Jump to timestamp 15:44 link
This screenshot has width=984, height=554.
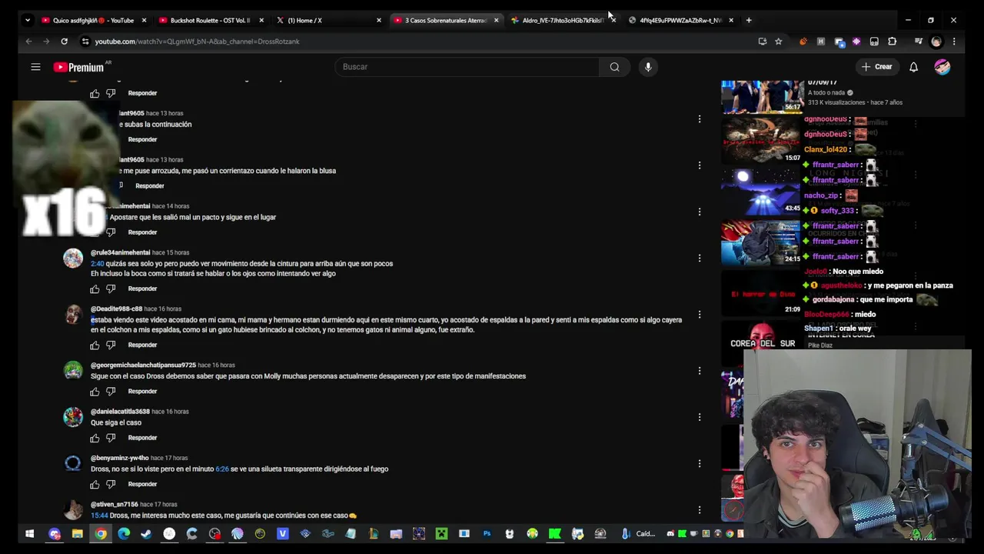pos(99,516)
